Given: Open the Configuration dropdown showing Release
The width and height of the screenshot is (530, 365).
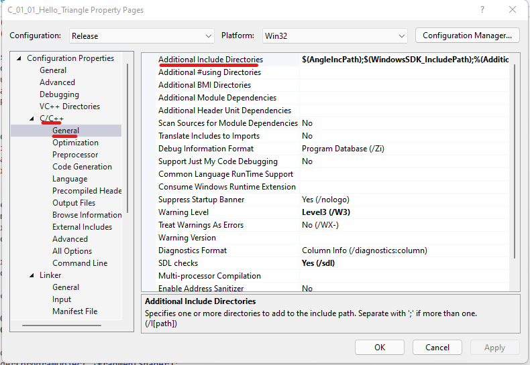Looking at the screenshot, I should click(142, 35).
